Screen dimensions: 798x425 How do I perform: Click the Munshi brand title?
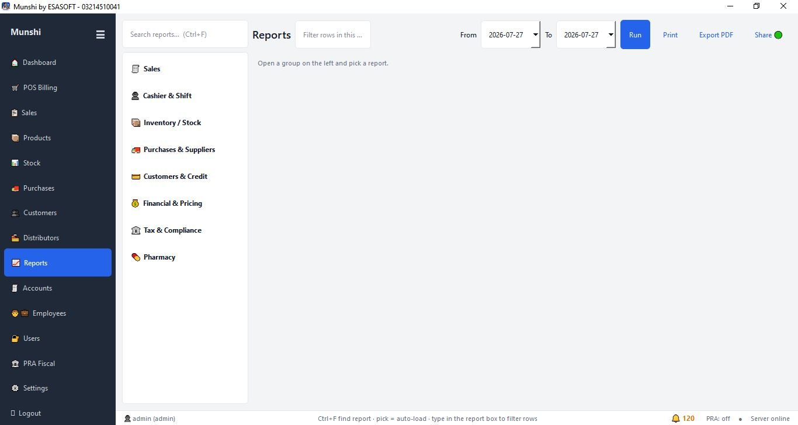26,32
